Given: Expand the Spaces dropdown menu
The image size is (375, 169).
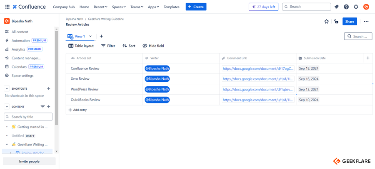Looking at the screenshot, I should tap(119, 7).
